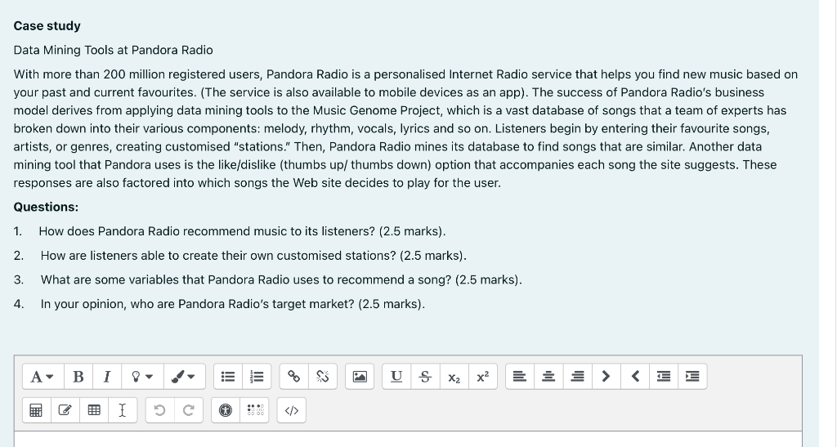837x447 pixels.
Task: Insert an unordered bullet list
Action: click(228, 377)
